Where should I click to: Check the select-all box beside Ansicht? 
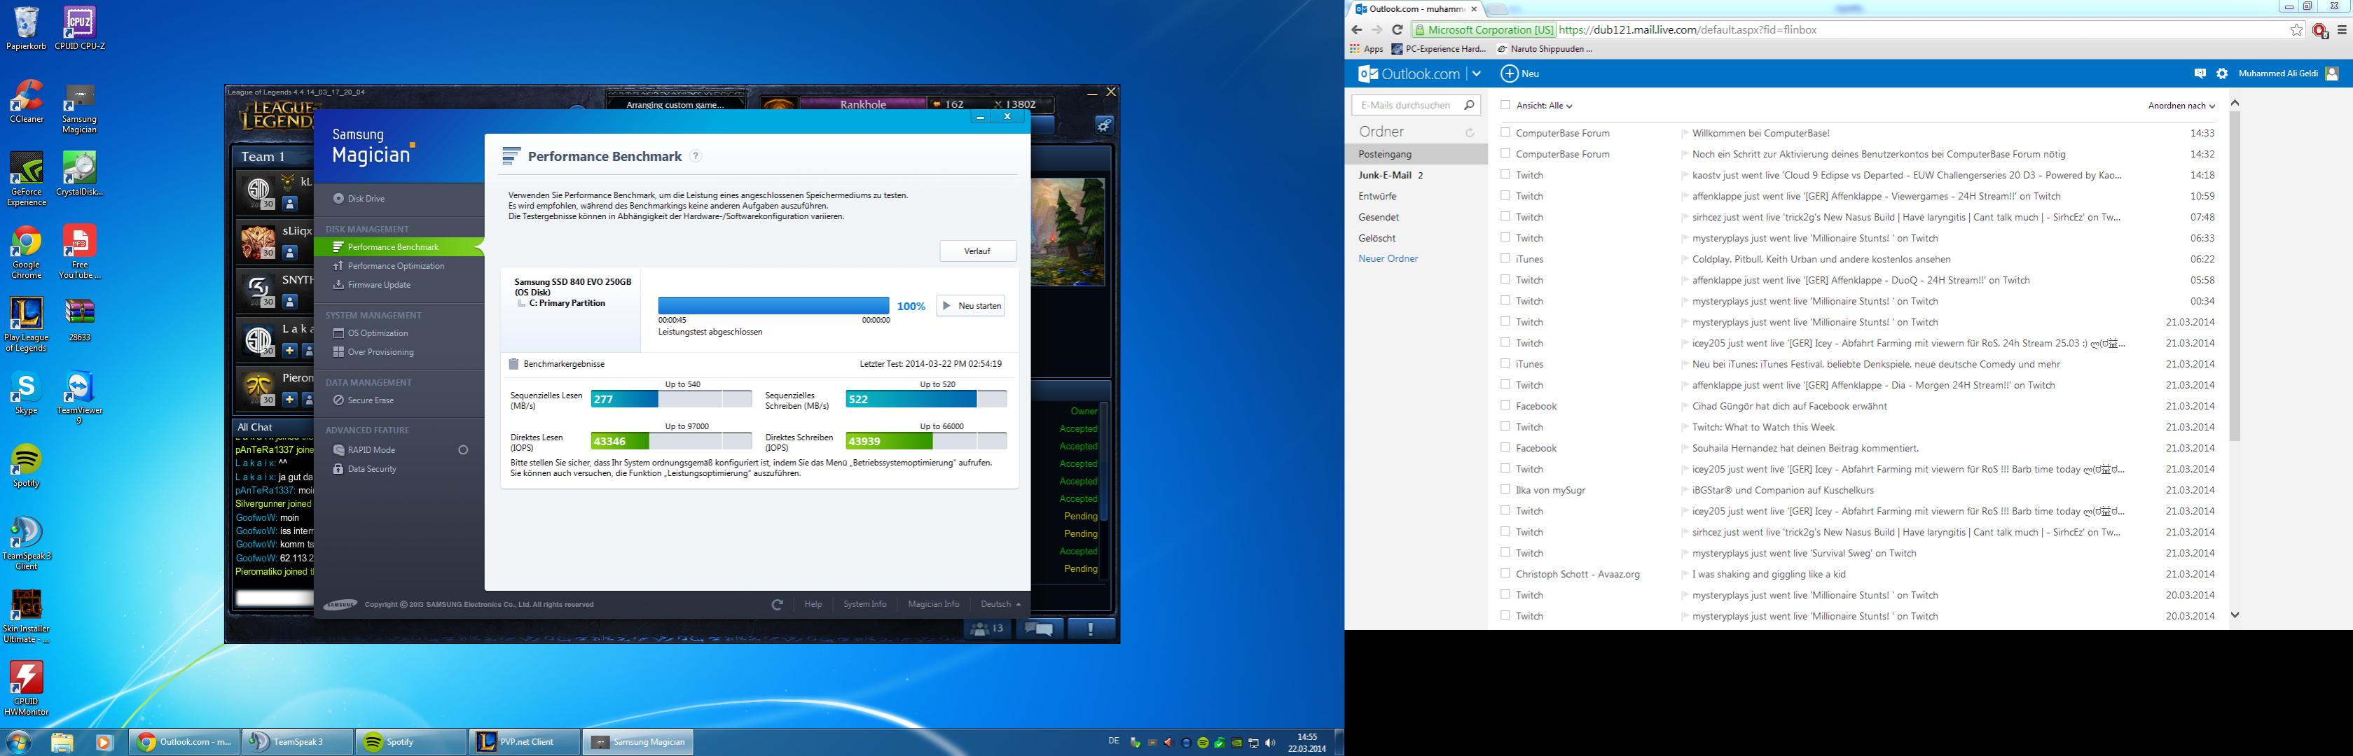pyautogui.click(x=1505, y=105)
